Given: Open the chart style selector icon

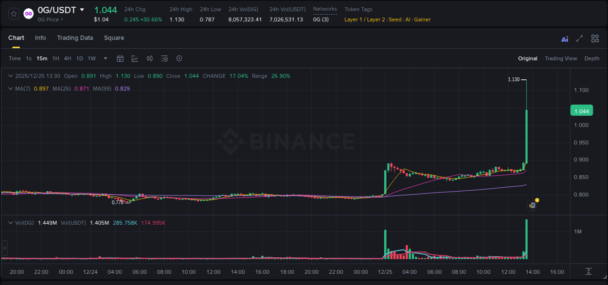Looking at the screenshot, I should click(135, 58).
